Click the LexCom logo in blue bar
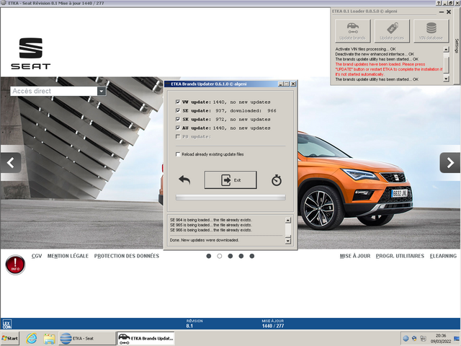 point(6,324)
